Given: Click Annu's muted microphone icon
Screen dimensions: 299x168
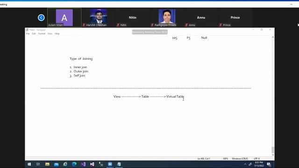Looking at the screenshot, I should (186, 25).
